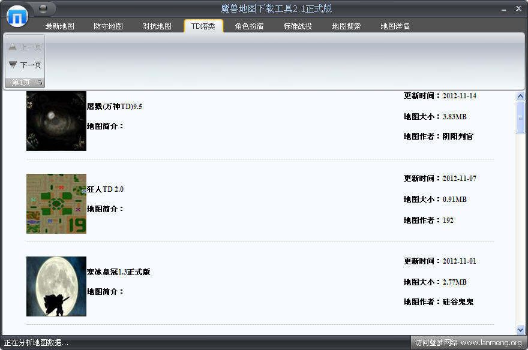
Task: Select the map title 寒冰皇冠1.3正式版
Action: click(x=119, y=272)
